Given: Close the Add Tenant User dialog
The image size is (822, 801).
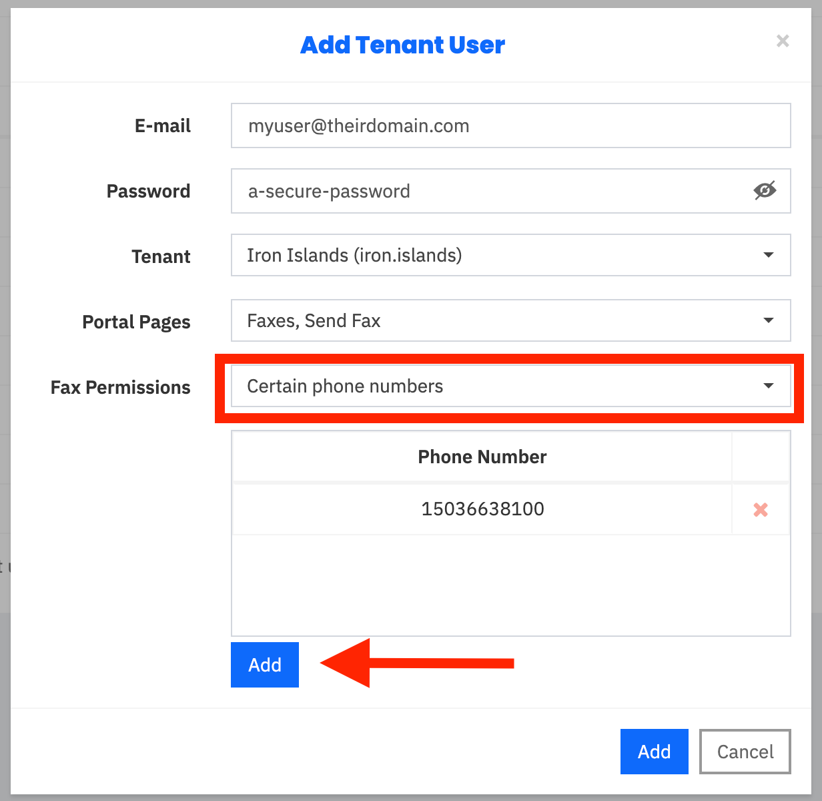Looking at the screenshot, I should pos(783,41).
